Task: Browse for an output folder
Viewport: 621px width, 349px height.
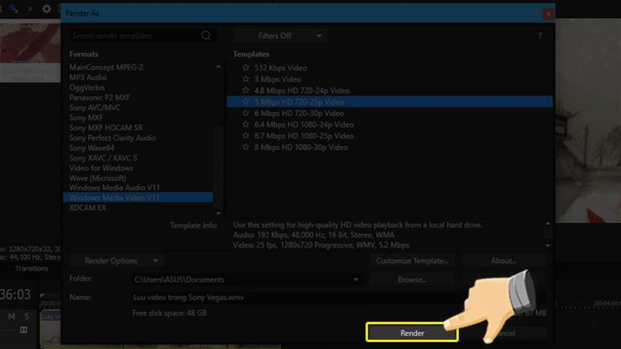Action: point(412,279)
